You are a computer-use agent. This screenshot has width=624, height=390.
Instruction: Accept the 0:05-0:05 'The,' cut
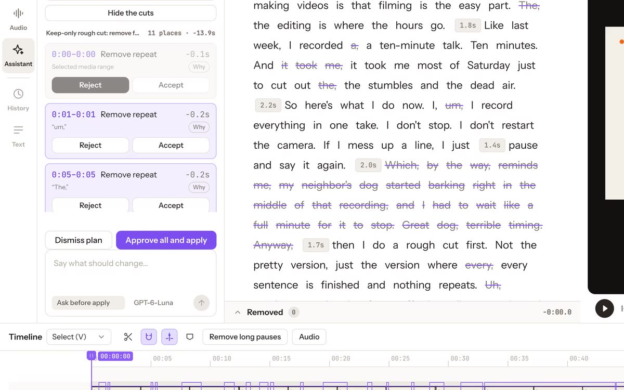tap(171, 205)
